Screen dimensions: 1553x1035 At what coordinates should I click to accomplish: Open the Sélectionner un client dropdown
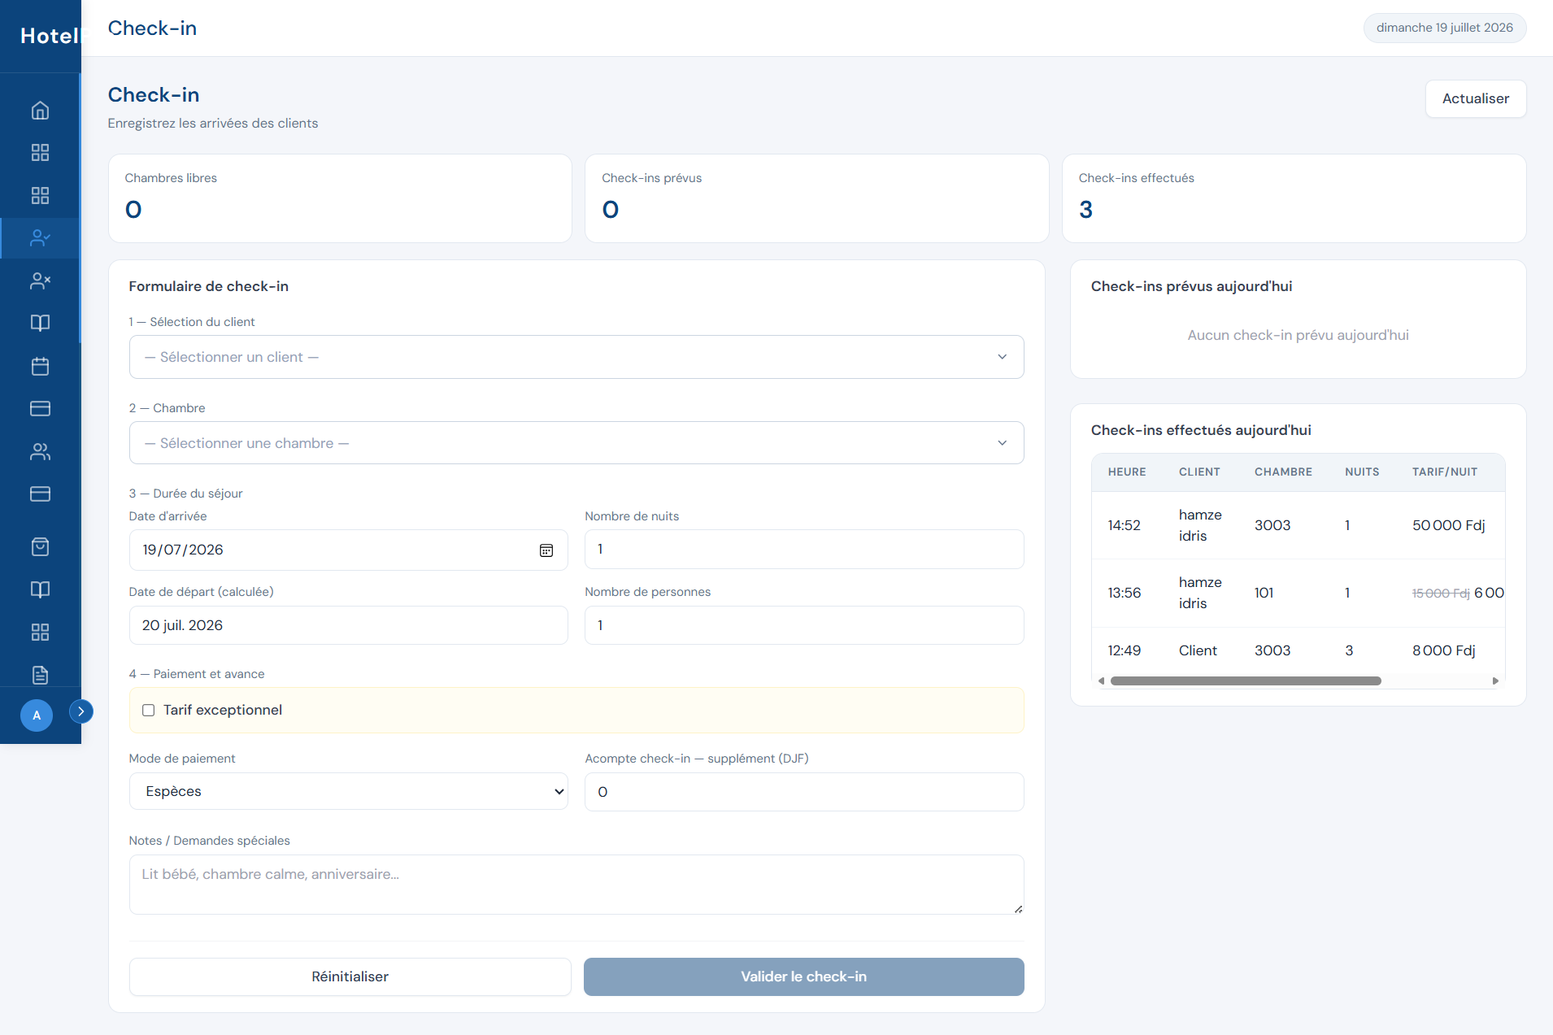tap(576, 357)
